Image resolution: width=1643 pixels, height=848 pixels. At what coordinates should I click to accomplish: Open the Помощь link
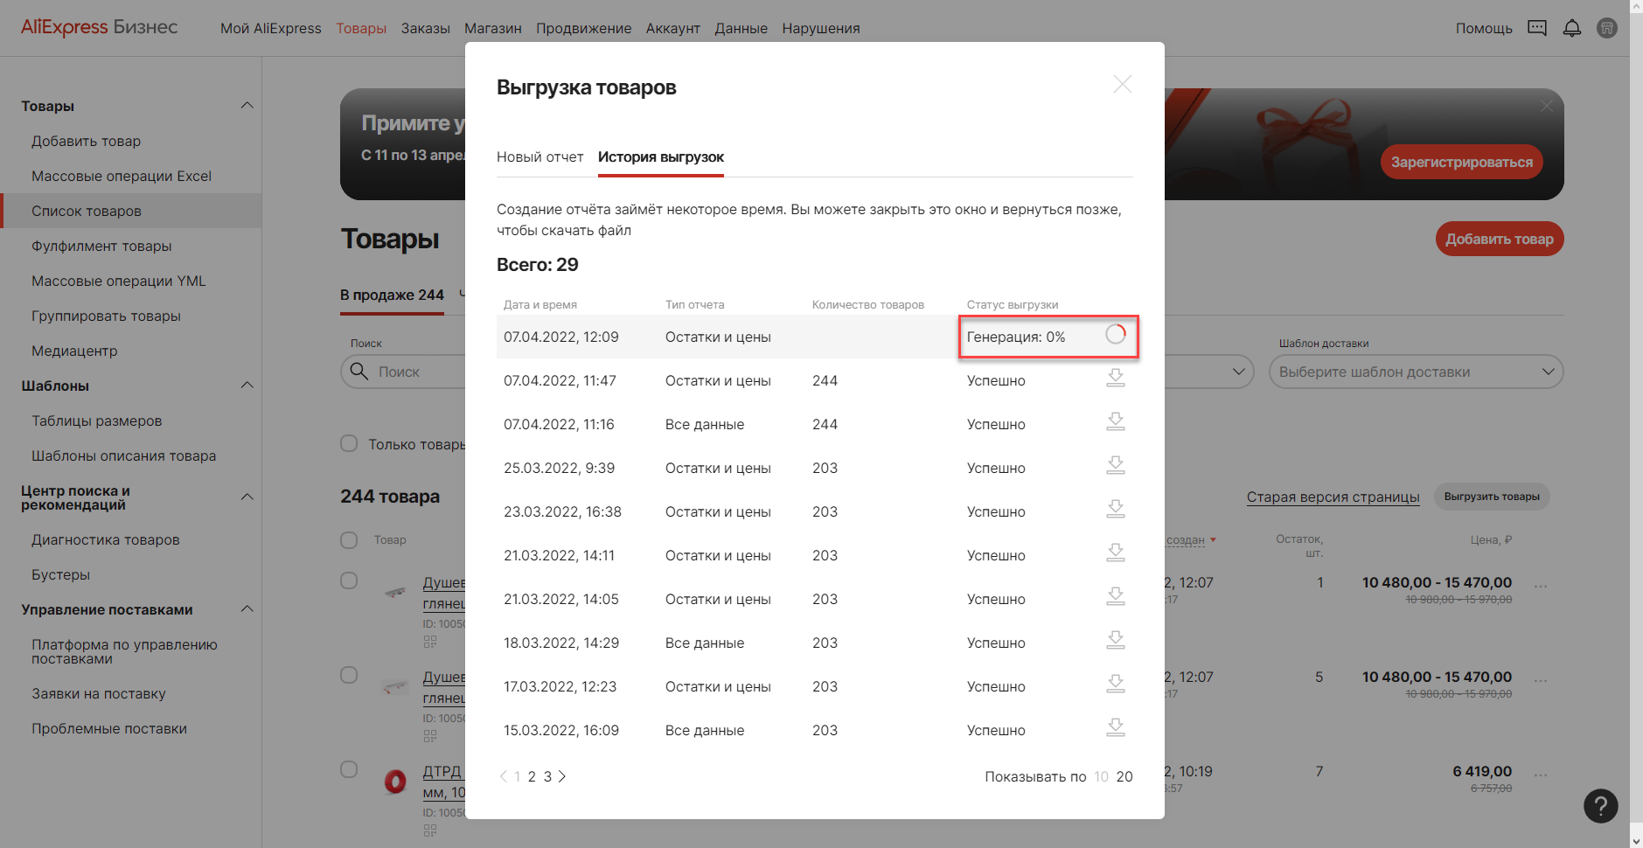point(1484,28)
